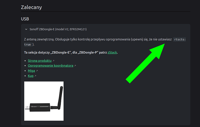Select the true code snippet
The width and height of the screenshot is (200, 127).
[28, 45]
